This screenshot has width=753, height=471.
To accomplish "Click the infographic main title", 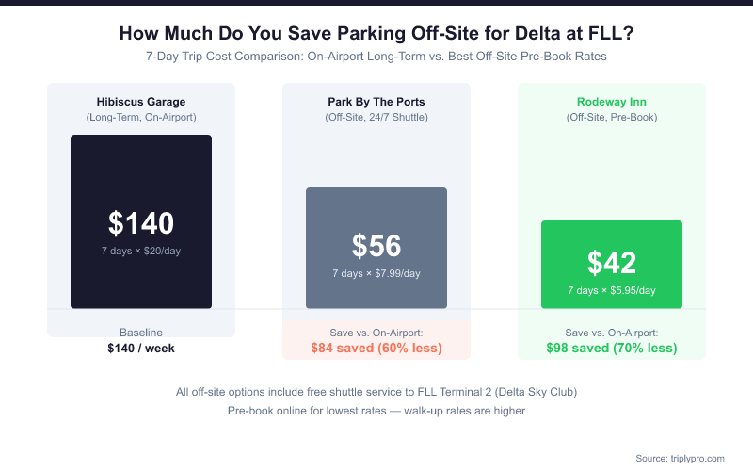I will (376, 34).
